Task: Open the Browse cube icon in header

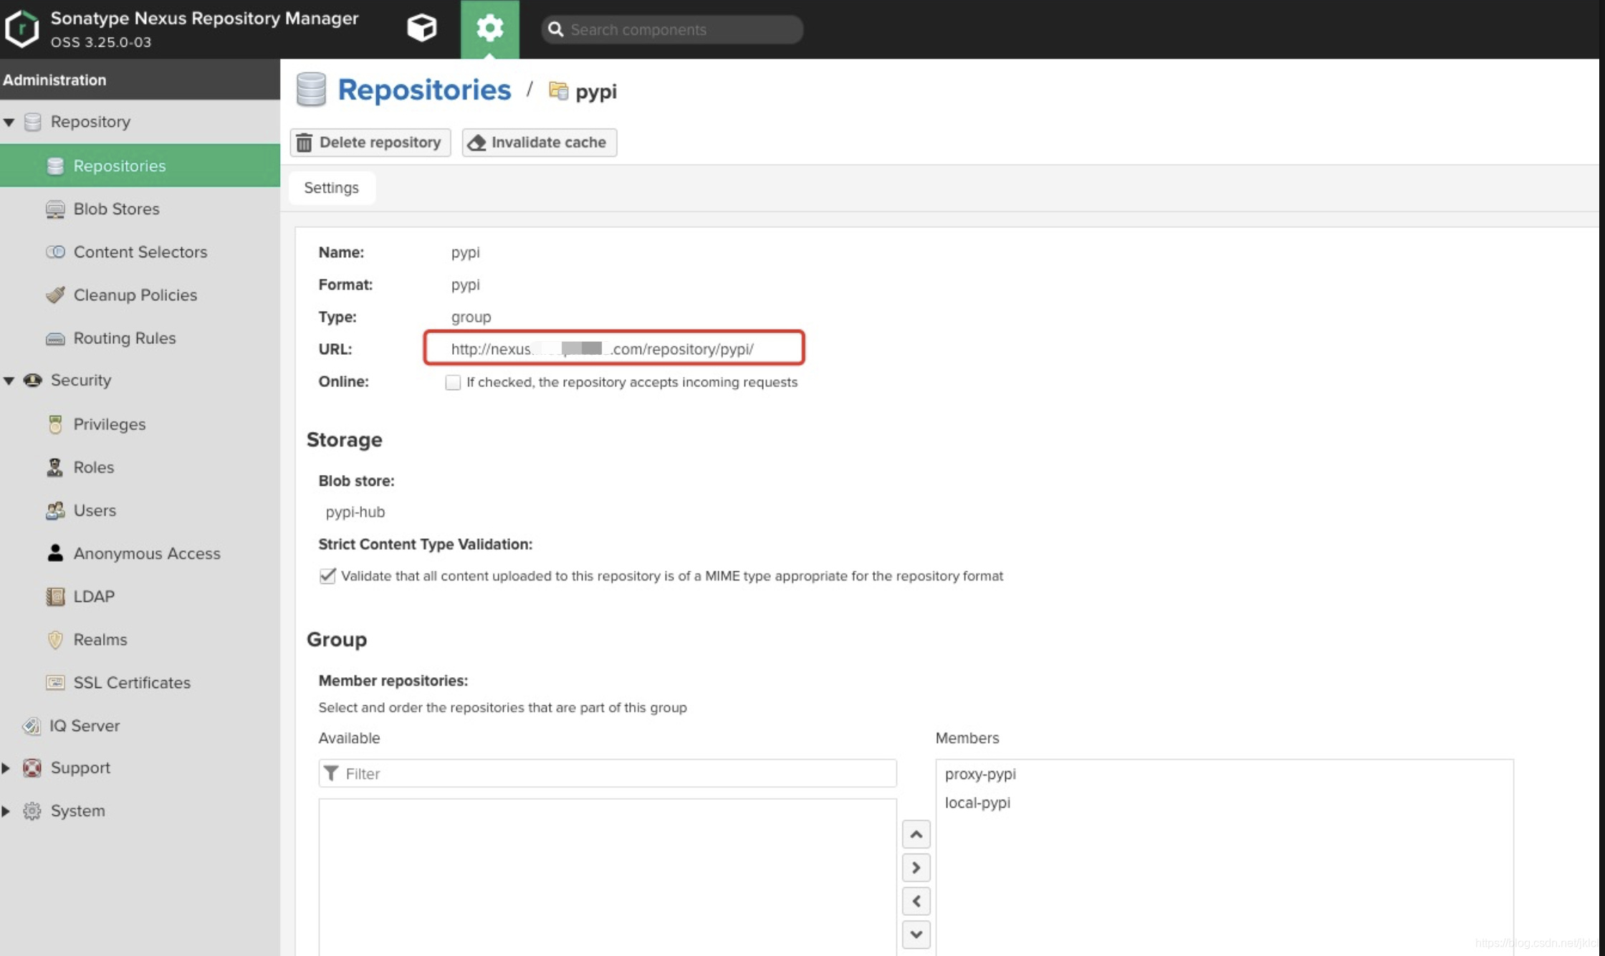Action: coord(421,29)
